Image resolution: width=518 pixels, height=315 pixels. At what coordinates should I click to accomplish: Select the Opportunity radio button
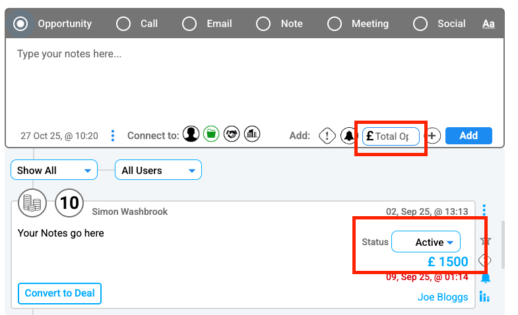21,24
